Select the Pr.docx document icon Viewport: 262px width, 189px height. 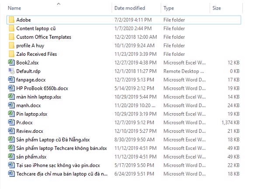[x=11, y=122]
